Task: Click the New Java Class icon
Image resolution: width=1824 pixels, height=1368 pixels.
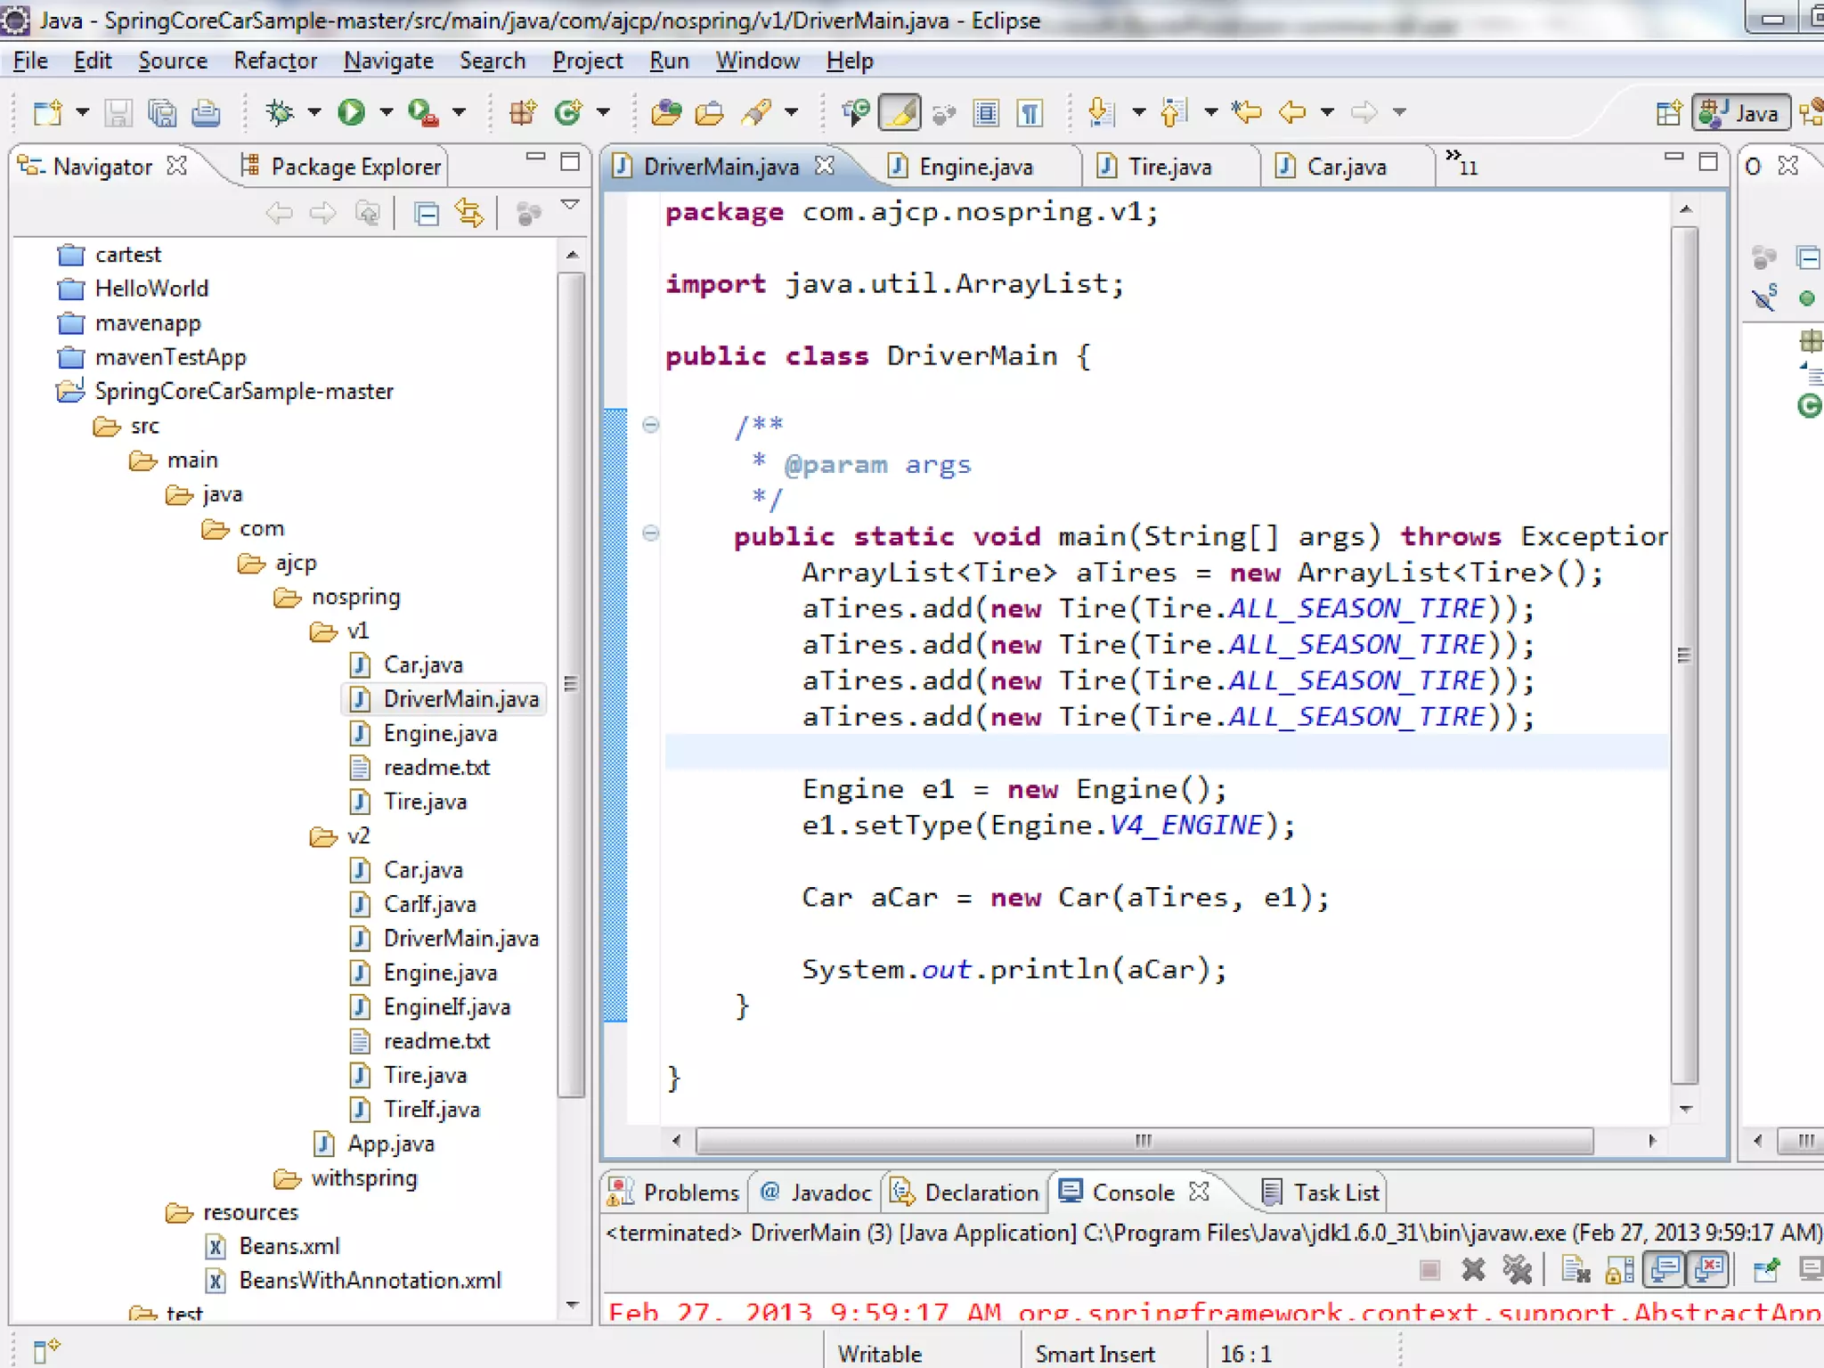Action: coord(568,112)
